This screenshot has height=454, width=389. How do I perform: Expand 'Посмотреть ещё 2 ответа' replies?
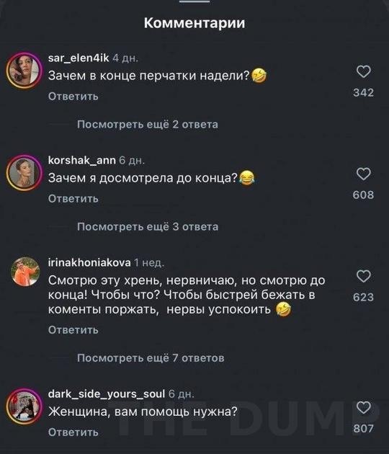click(148, 124)
